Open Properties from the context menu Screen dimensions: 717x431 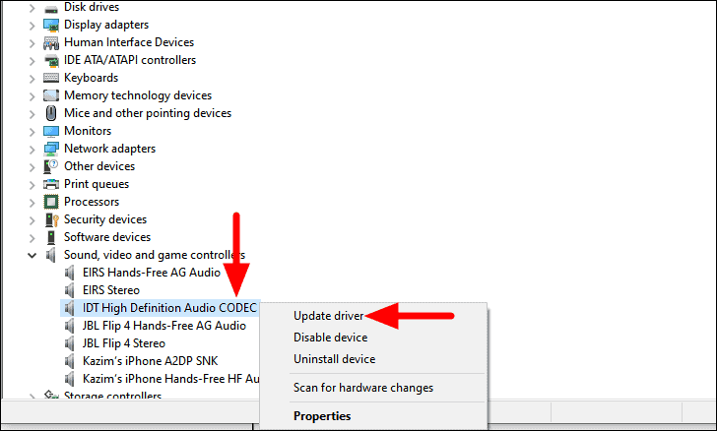pos(322,416)
